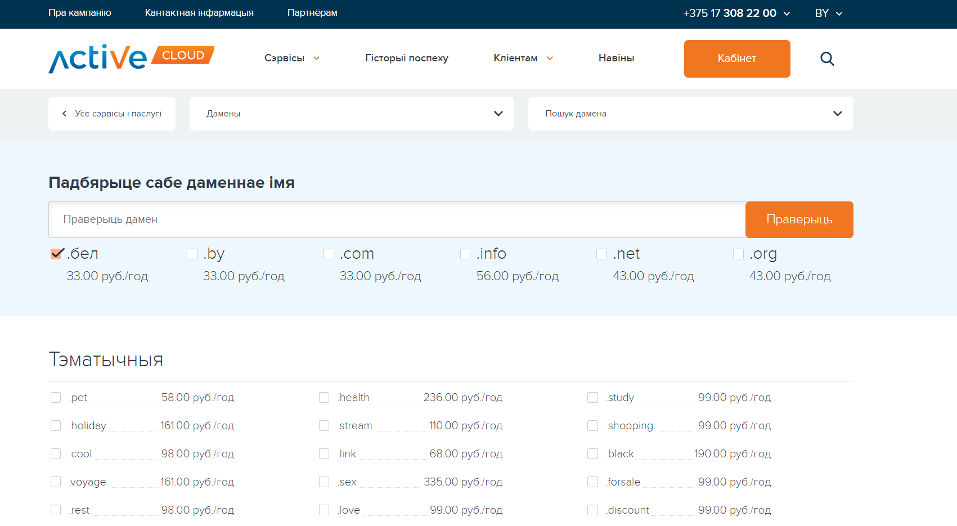Click the back arrow in Усе сэрвісы і паслугі

(x=64, y=114)
